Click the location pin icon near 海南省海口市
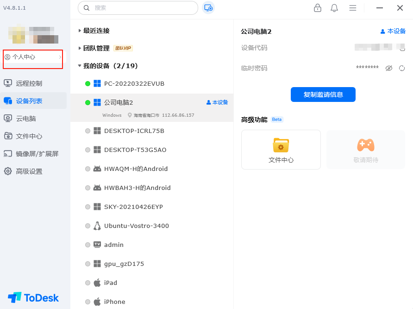Image resolution: width=413 pixels, height=309 pixels. click(130, 115)
